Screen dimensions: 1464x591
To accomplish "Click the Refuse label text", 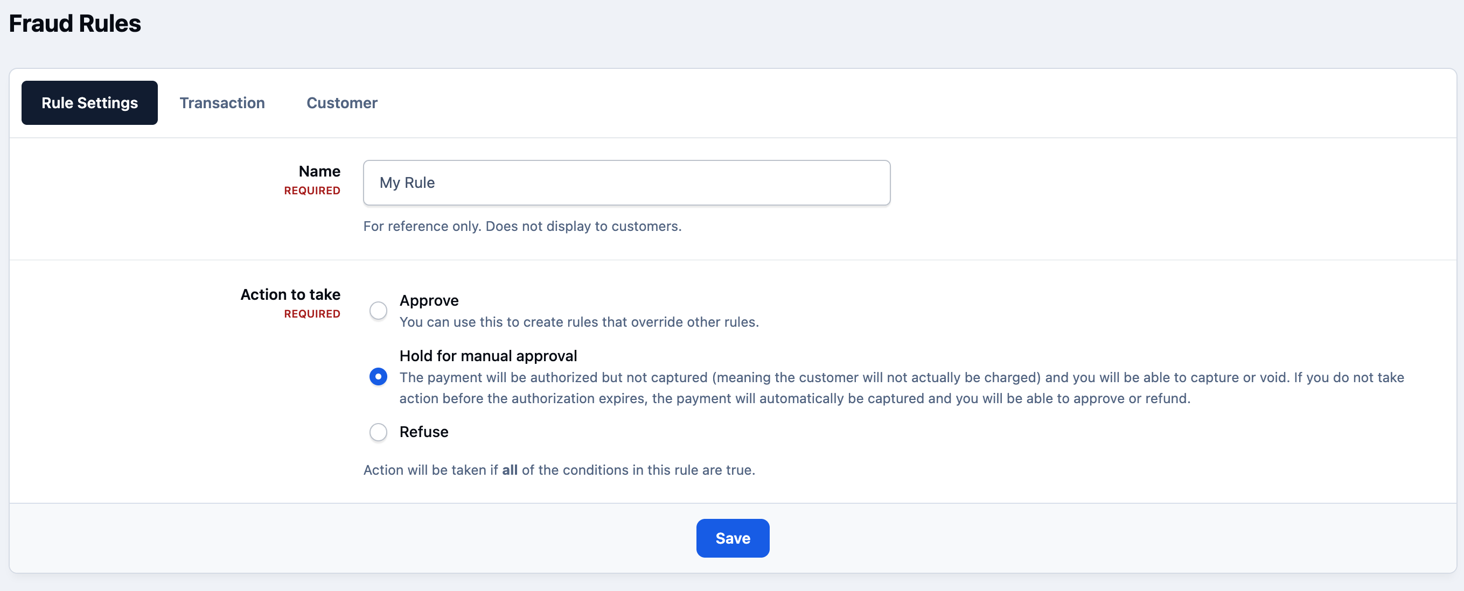I will point(423,432).
